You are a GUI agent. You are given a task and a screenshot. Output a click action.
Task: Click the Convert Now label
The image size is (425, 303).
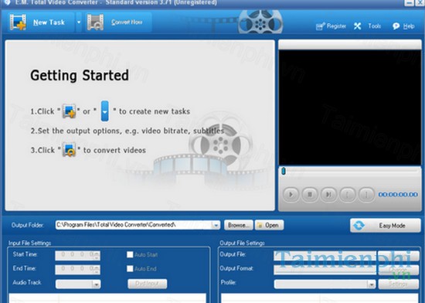point(127,22)
